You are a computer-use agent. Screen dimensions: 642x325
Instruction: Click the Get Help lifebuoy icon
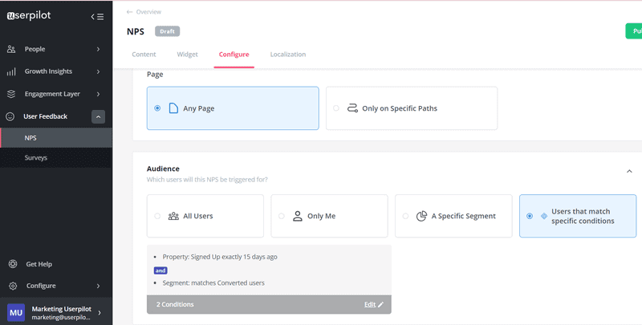[13, 264]
